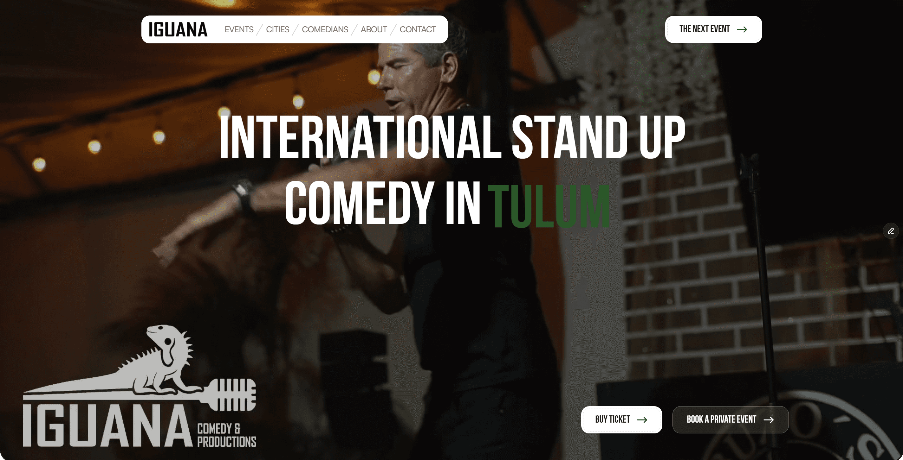Open the Contact page link

click(418, 29)
